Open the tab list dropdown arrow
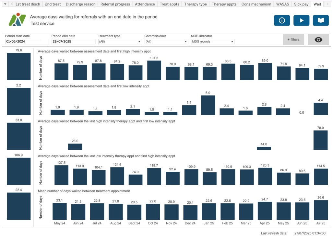Image resolution: width=332 pixels, height=240 pixels. click(x=5, y=4)
